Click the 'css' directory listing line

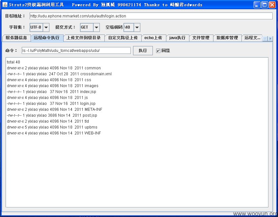point(49,80)
